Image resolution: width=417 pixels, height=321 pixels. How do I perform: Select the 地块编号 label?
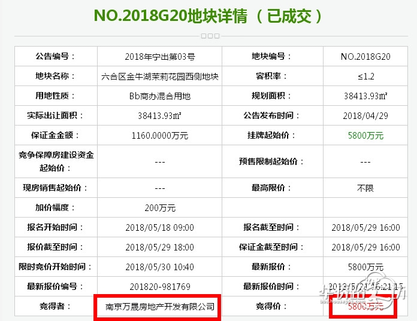[272, 56]
